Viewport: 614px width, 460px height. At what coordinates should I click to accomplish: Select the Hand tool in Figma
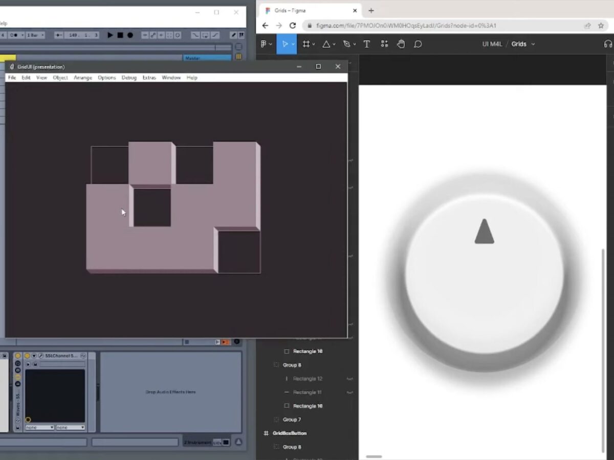[x=401, y=44]
